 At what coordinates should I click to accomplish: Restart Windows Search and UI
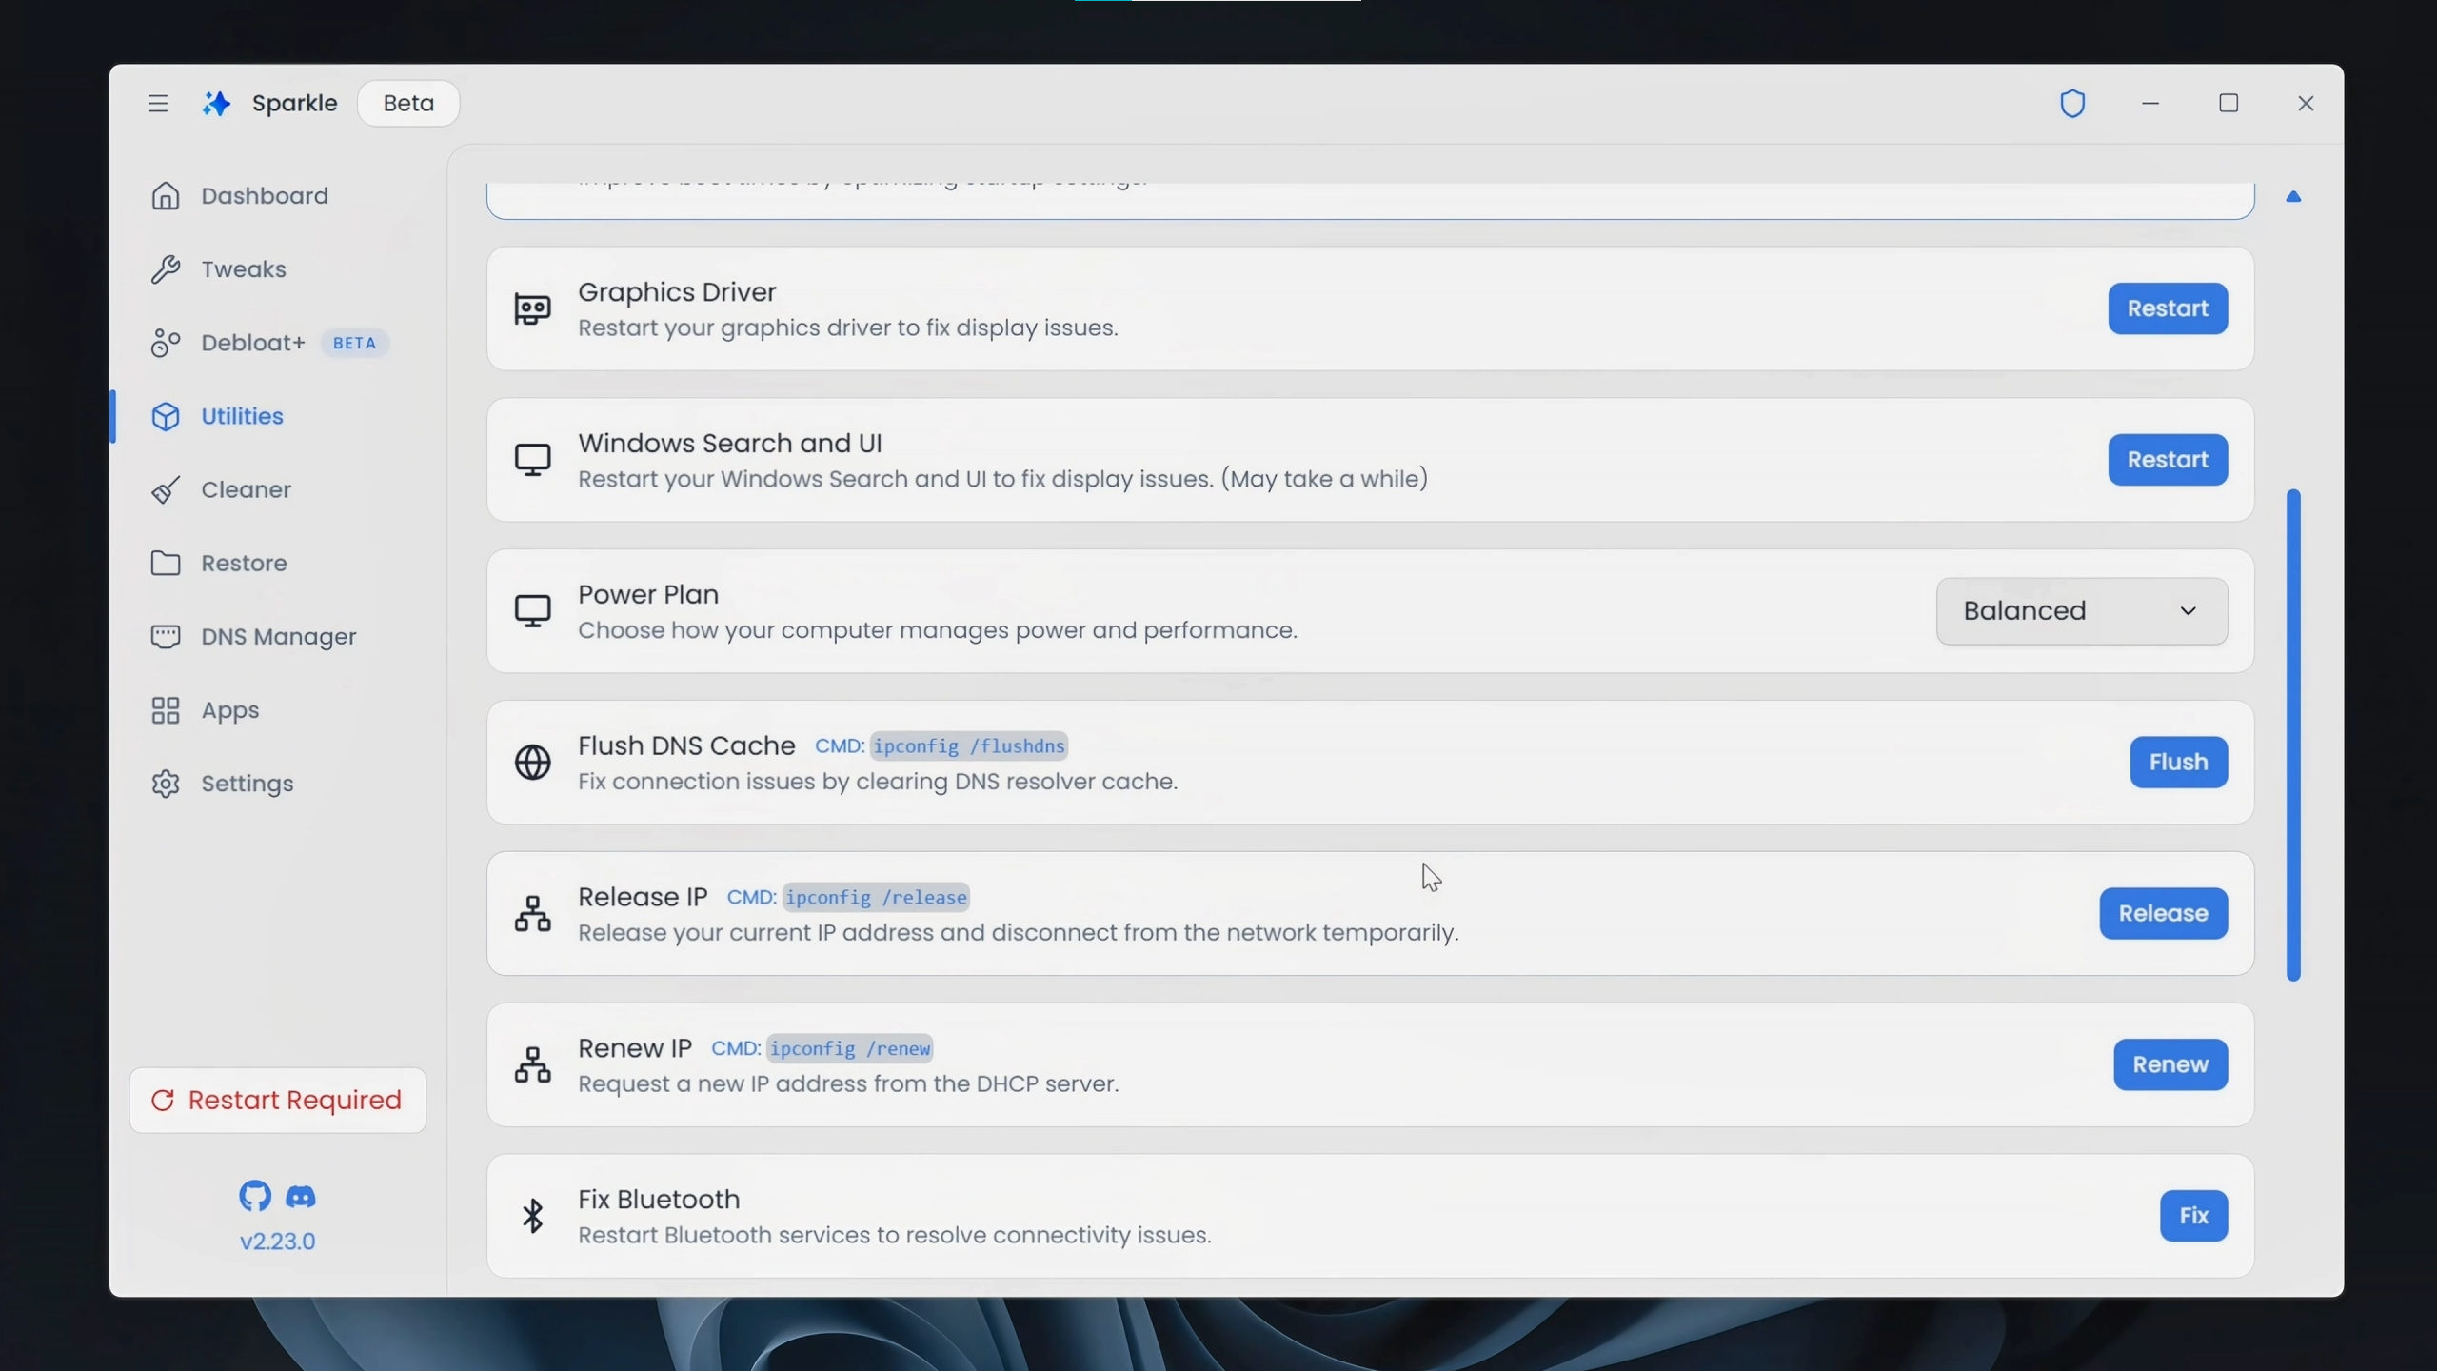click(x=2168, y=460)
